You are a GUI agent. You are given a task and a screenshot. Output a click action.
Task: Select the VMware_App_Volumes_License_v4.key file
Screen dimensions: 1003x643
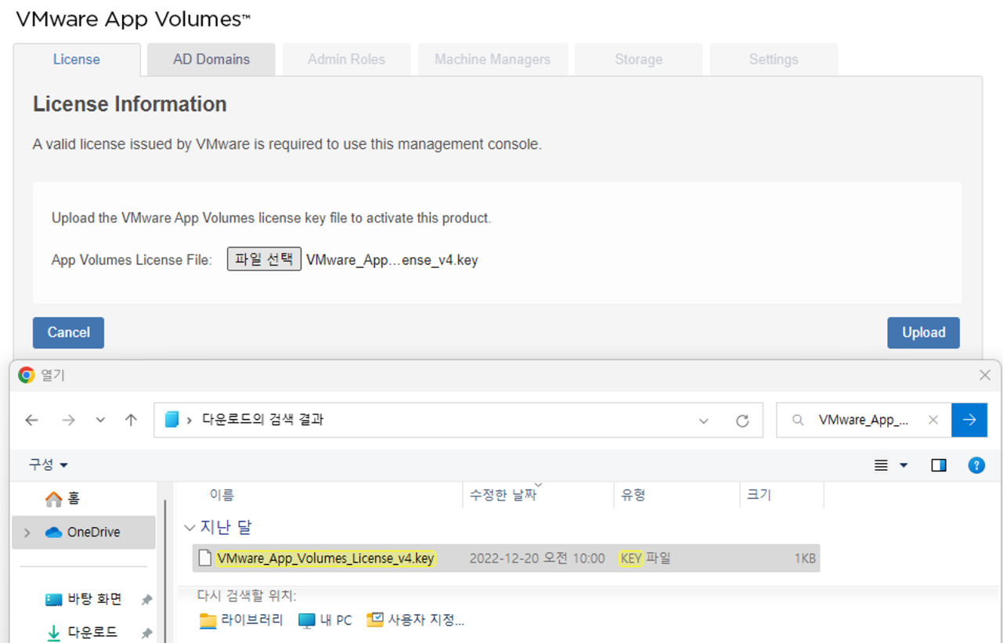pyautogui.click(x=506, y=558)
